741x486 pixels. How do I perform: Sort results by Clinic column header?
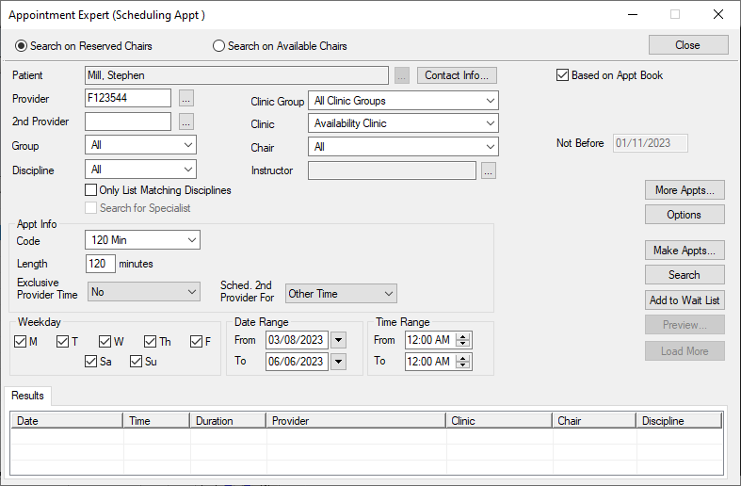499,421
